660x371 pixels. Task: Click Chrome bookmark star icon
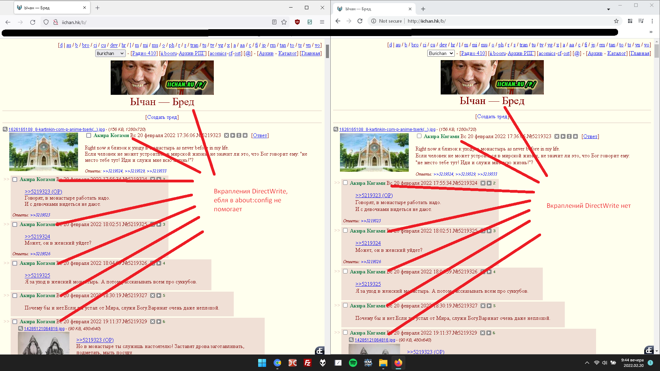(x=616, y=21)
